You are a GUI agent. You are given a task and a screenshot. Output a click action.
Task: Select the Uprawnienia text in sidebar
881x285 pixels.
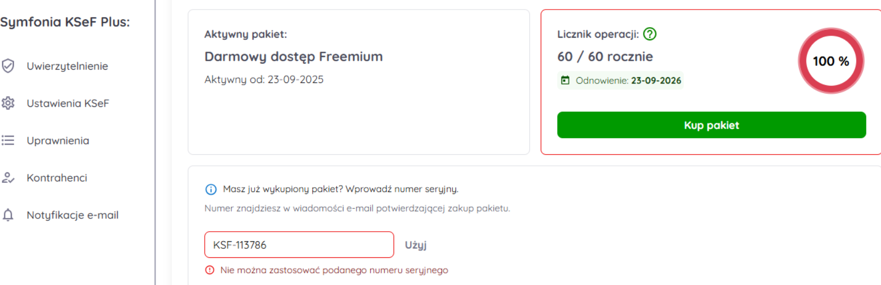(x=58, y=140)
